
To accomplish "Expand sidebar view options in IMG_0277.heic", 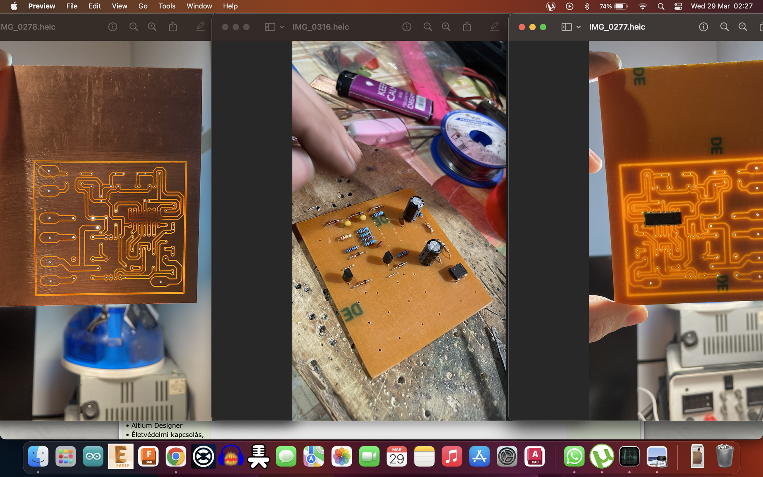I will [x=579, y=27].
